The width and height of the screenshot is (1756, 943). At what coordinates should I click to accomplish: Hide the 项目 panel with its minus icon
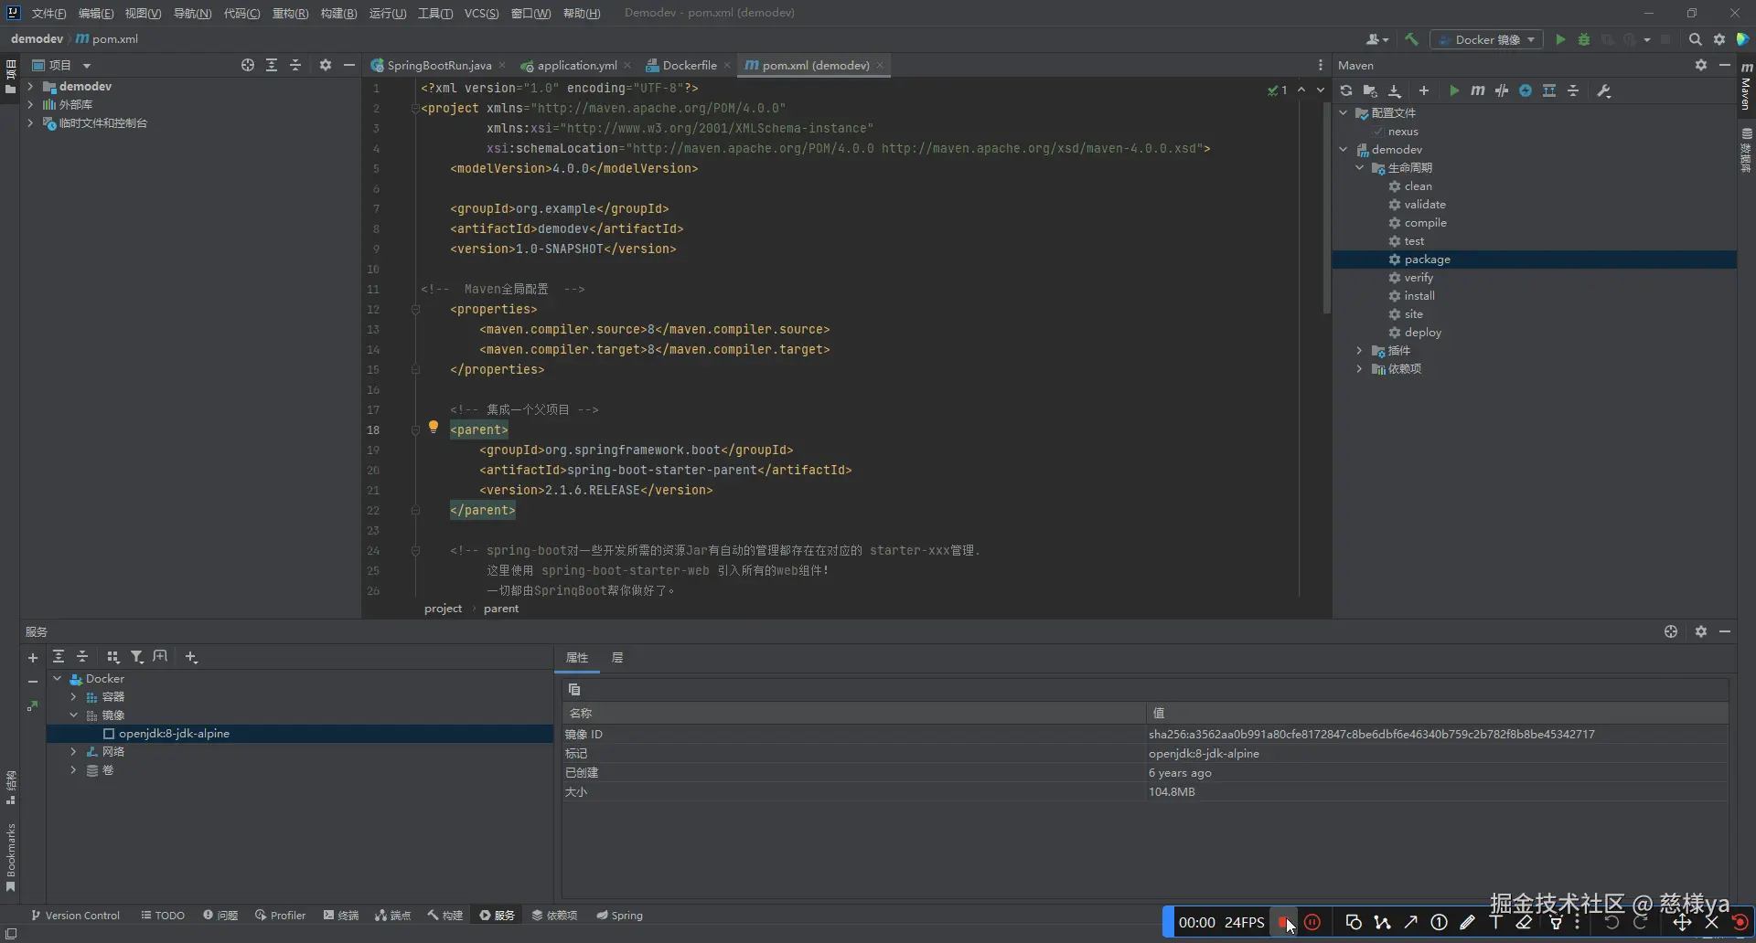[x=348, y=65]
